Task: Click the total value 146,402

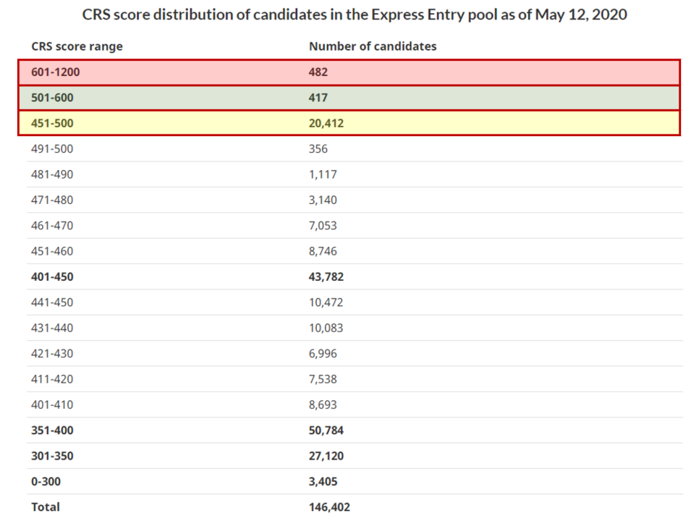Action: click(329, 507)
